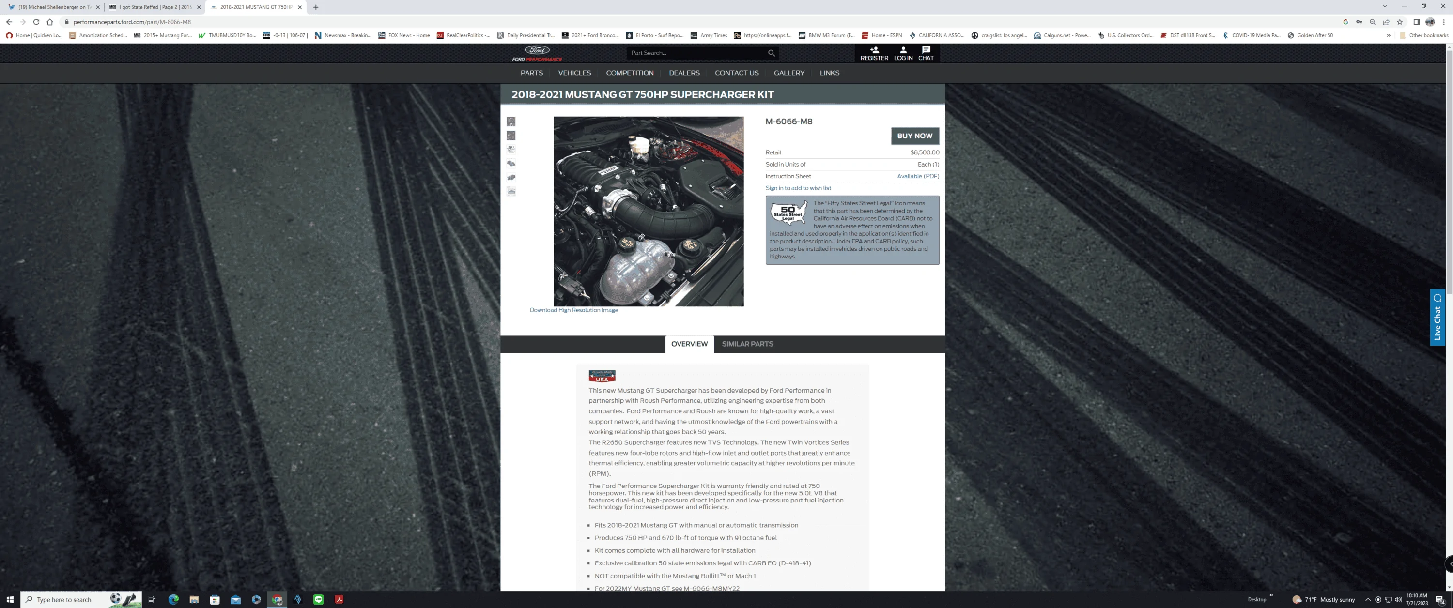Click the password key icon in the address bar
This screenshot has width=1453, height=608.
[x=1359, y=22]
